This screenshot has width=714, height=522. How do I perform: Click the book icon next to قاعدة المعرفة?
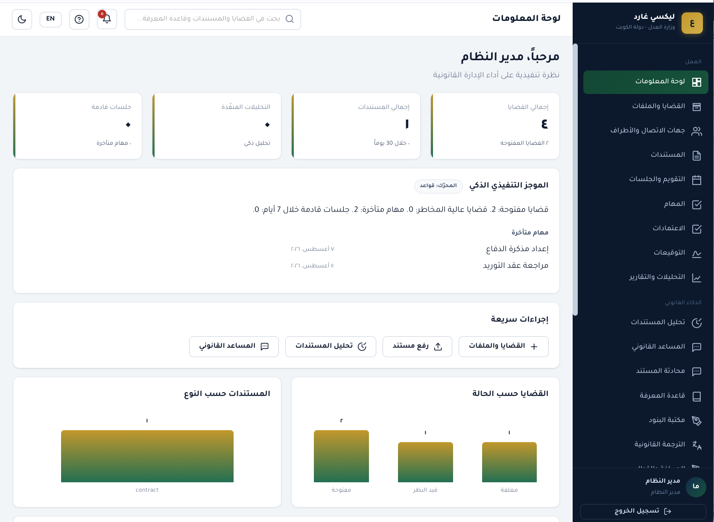coord(696,396)
